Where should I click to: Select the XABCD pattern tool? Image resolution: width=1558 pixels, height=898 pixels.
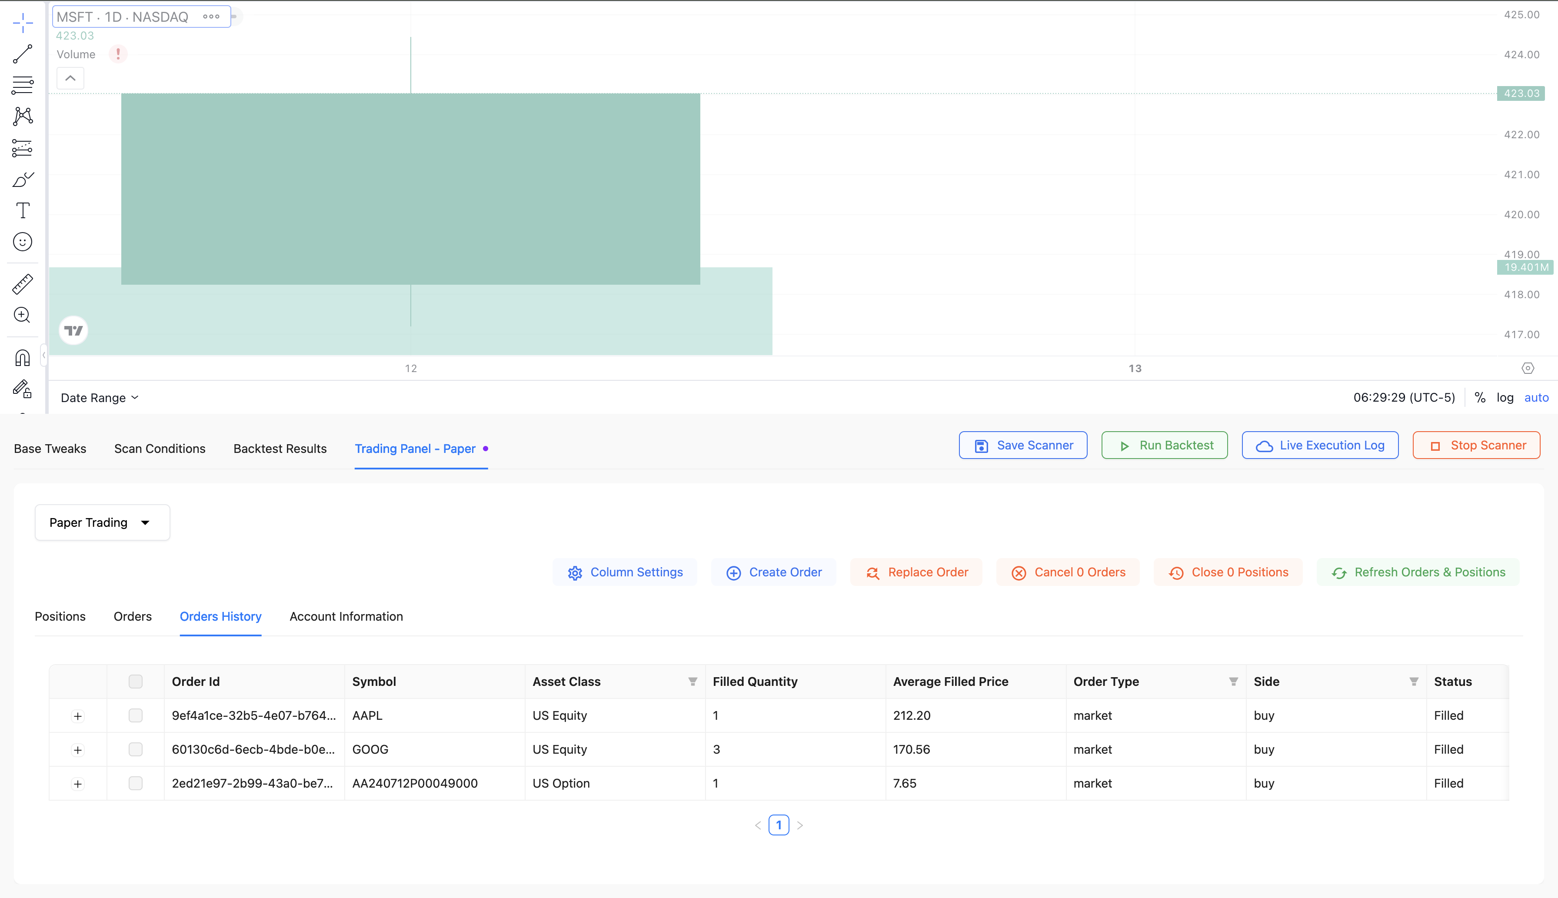[x=23, y=116]
